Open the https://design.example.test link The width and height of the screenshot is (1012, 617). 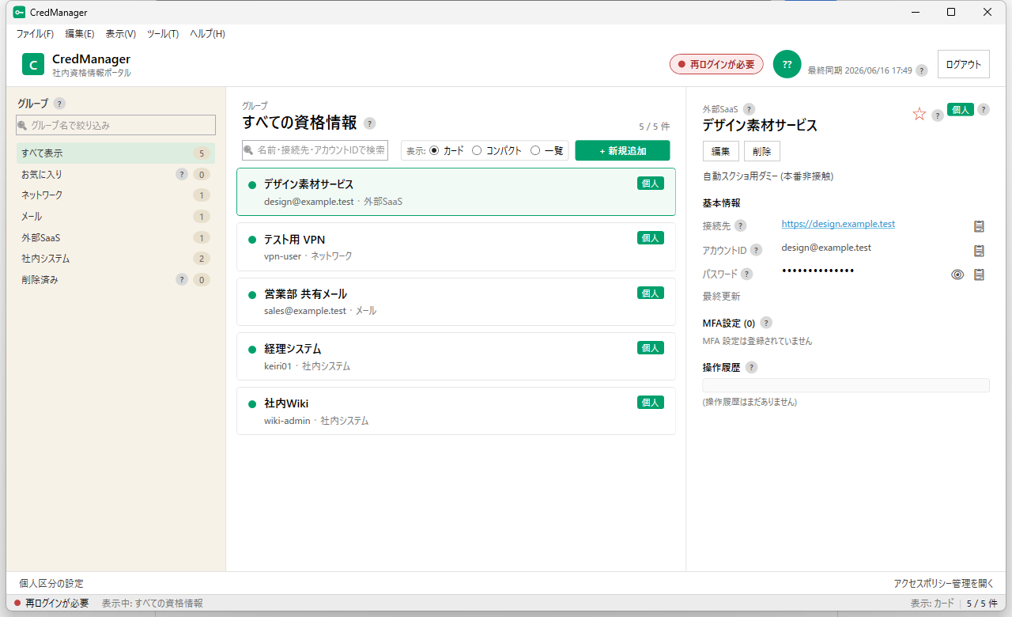click(838, 224)
